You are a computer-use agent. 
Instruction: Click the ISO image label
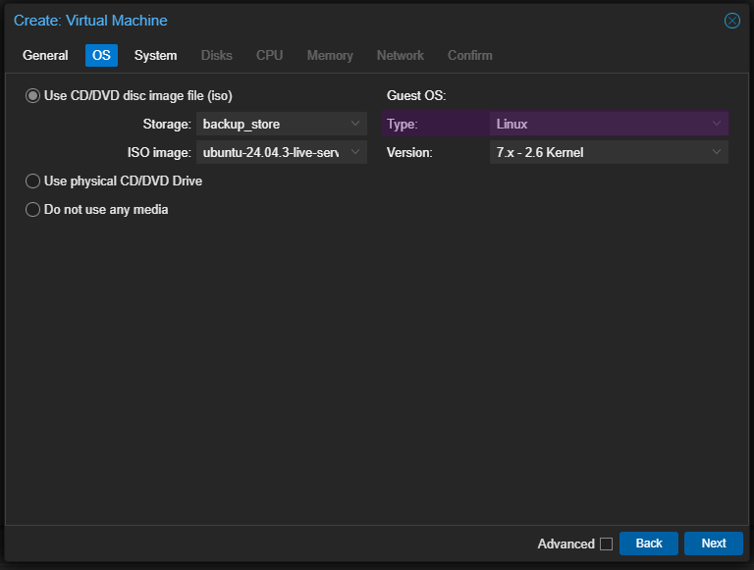tap(159, 152)
